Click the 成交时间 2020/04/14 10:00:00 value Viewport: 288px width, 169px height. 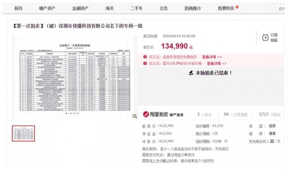tap(179, 36)
